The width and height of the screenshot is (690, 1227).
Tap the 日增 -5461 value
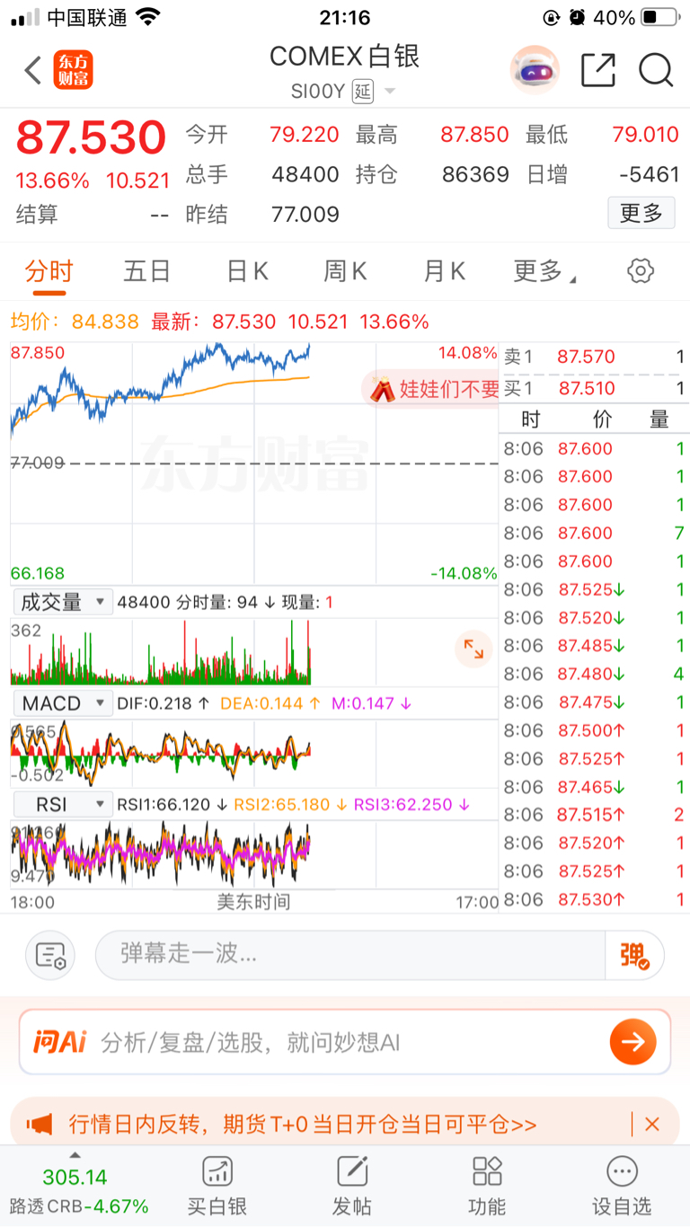click(649, 174)
